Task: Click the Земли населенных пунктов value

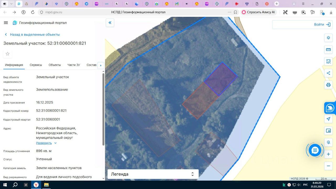Action: click(59, 168)
